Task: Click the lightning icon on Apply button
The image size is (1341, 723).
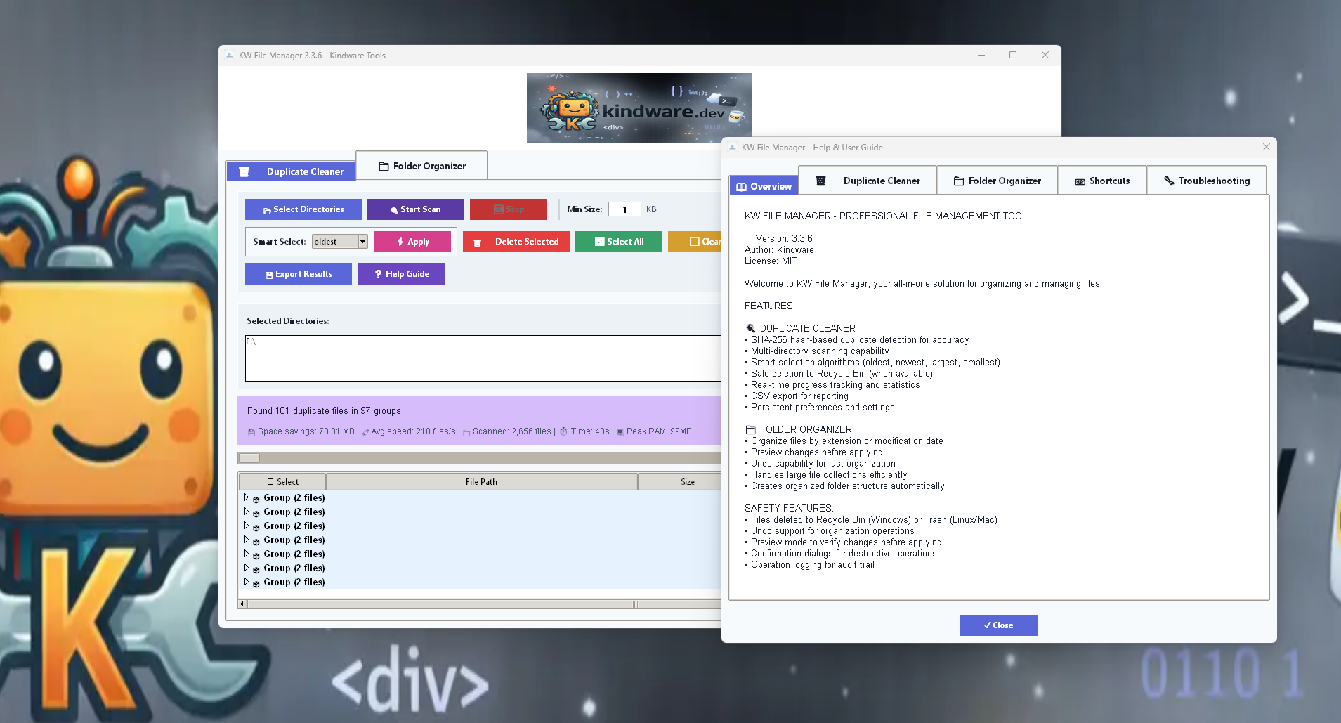Action: [400, 242]
